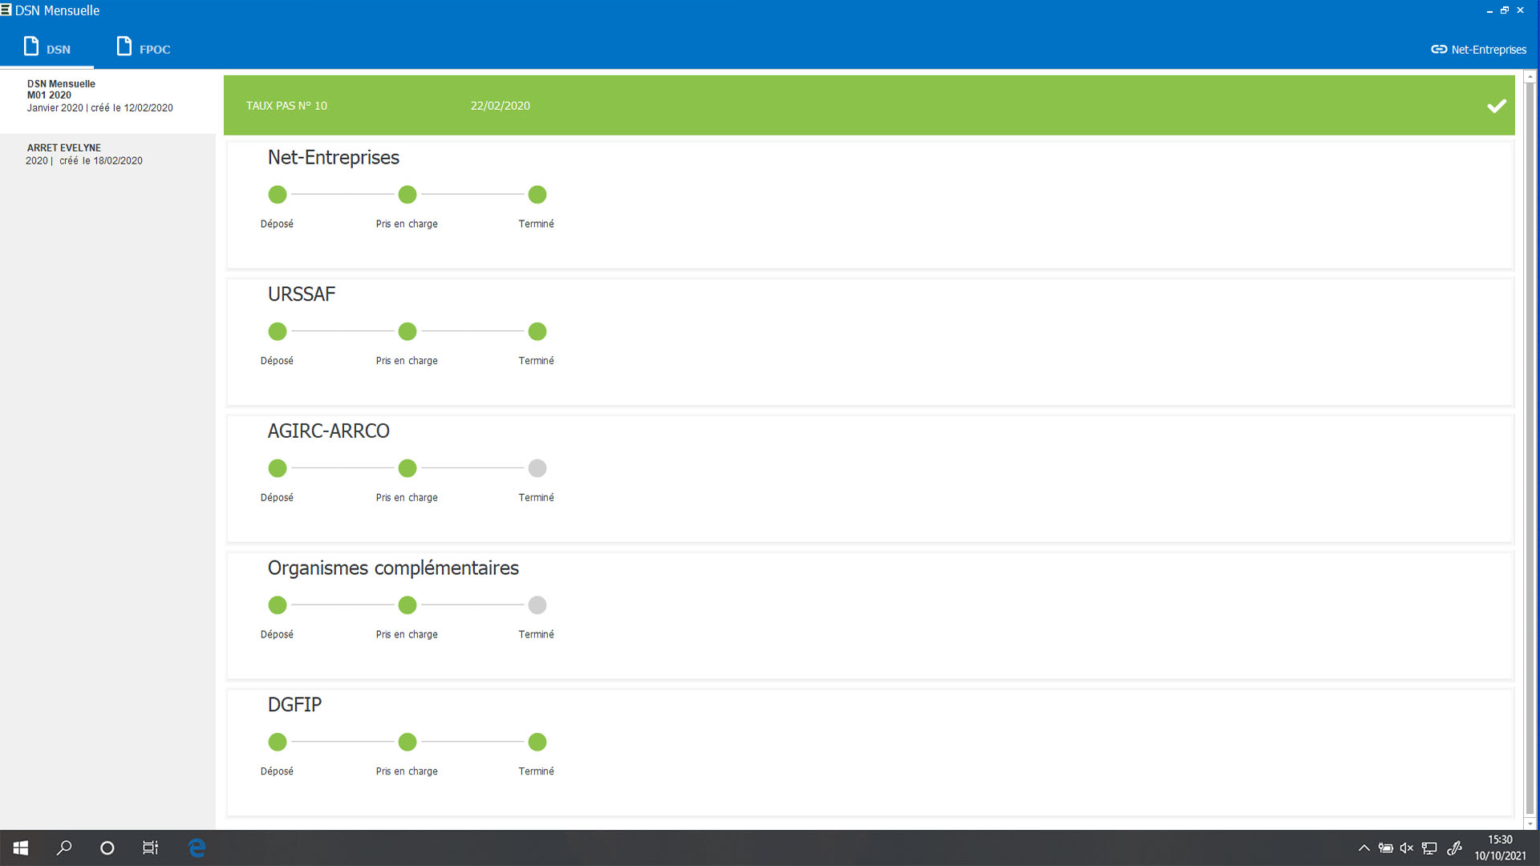This screenshot has width=1540, height=866.
Task: Open the Windows Start menu
Action: point(21,848)
